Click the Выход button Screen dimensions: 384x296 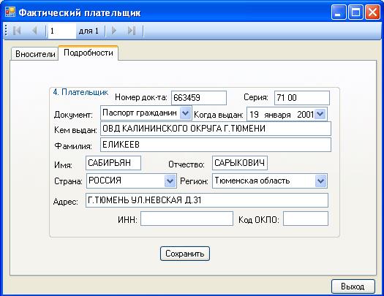[x=353, y=286]
